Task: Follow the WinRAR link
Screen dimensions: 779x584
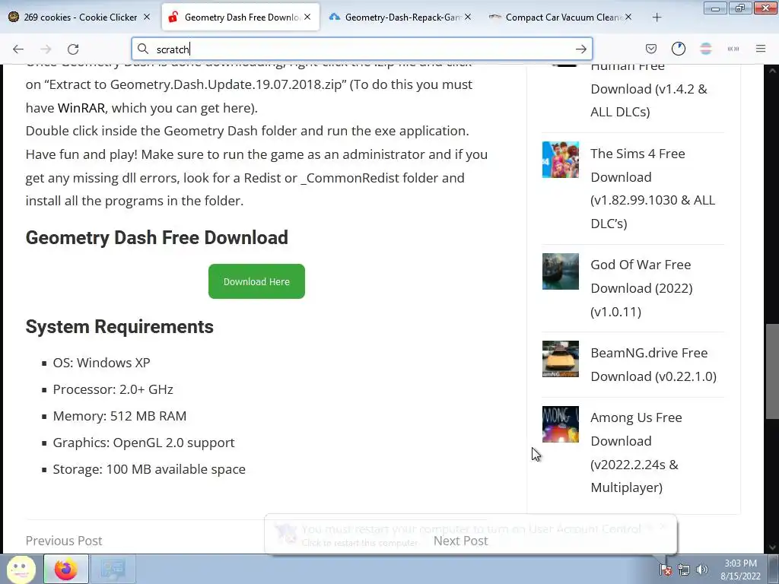Action: coord(81,108)
